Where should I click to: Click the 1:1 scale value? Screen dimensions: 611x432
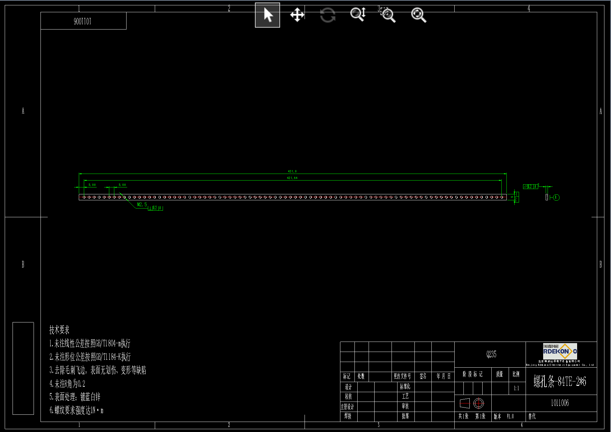tap(516, 388)
